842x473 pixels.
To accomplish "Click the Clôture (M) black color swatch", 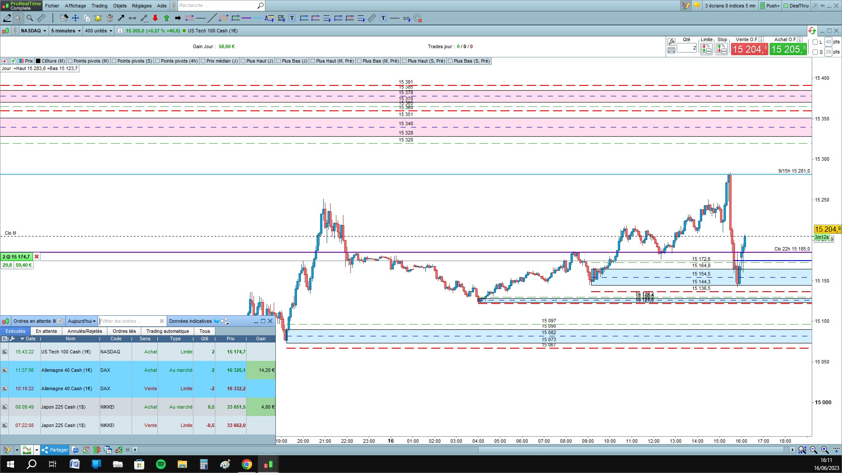I will [38, 61].
